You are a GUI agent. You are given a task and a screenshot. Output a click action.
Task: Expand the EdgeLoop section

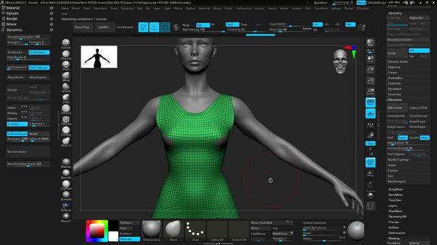pyautogui.click(x=394, y=67)
